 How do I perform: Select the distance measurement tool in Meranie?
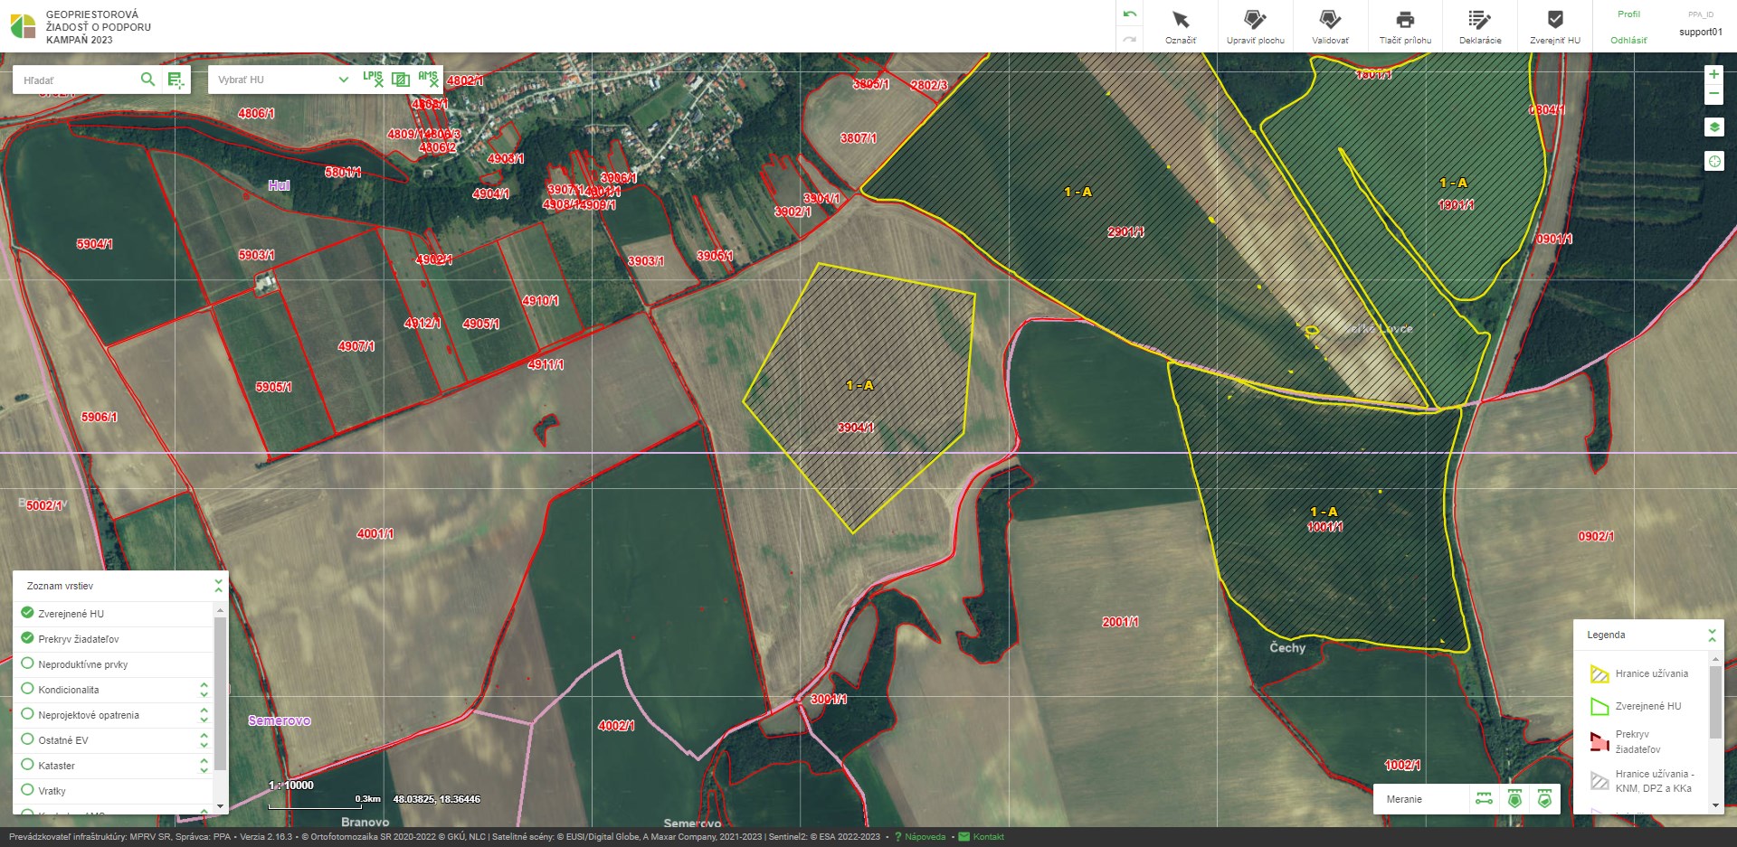[x=1484, y=799]
